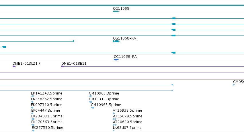Open the CG11068-RA label link
Viewport: 244px width, 132px height.
tap(124, 38)
